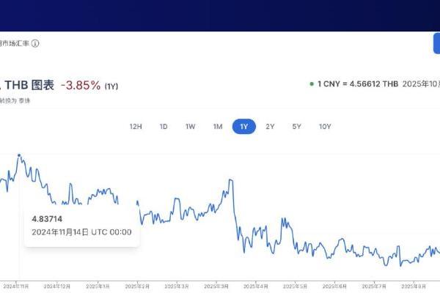
Task: Click the green live-rate status dot
Action: tap(312, 84)
